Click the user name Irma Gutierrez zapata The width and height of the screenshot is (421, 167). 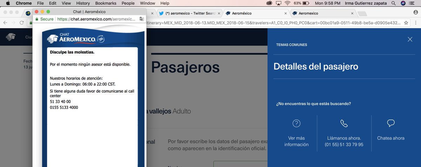tap(366, 3)
